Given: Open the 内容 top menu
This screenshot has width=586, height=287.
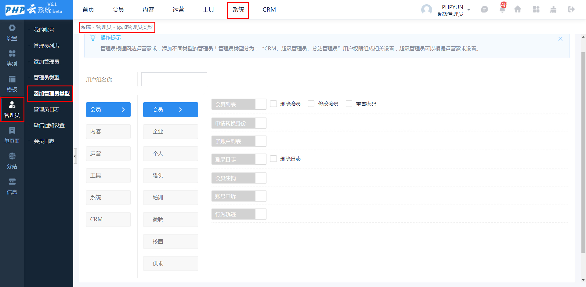Looking at the screenshot, I should pos(148,9).
